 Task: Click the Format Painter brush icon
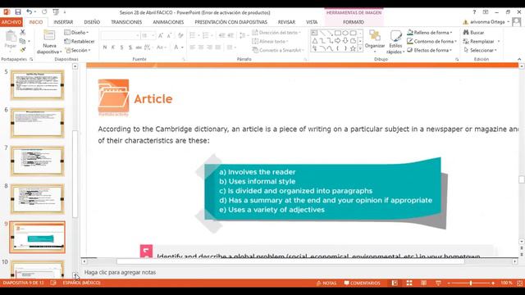22,50
